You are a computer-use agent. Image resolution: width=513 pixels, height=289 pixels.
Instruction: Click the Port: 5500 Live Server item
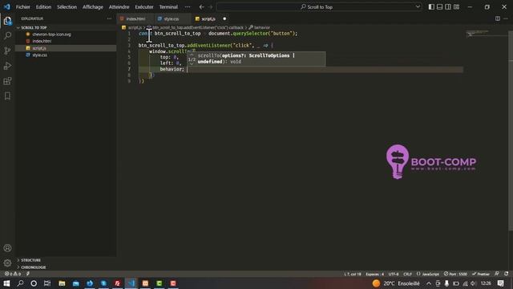pos(455,274)
